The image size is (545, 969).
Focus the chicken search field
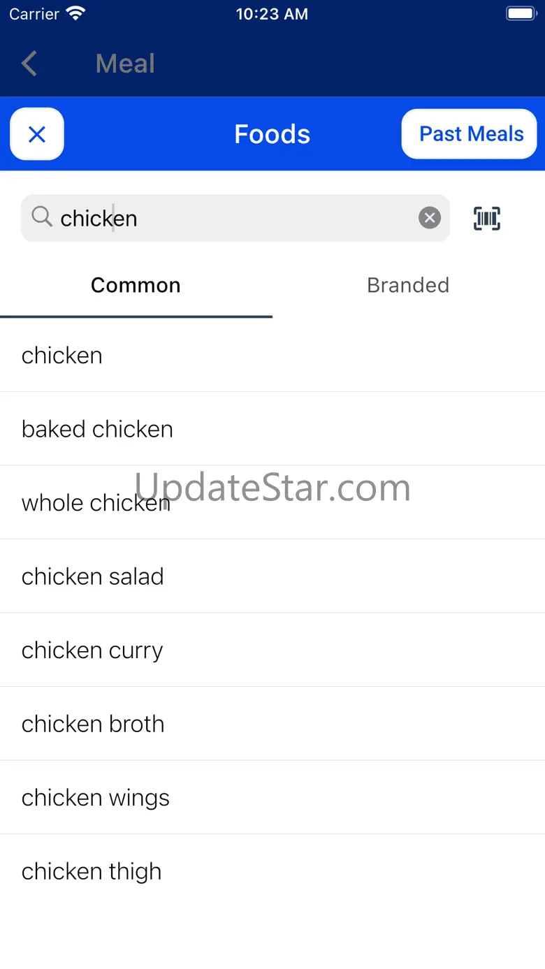(235, 218)
